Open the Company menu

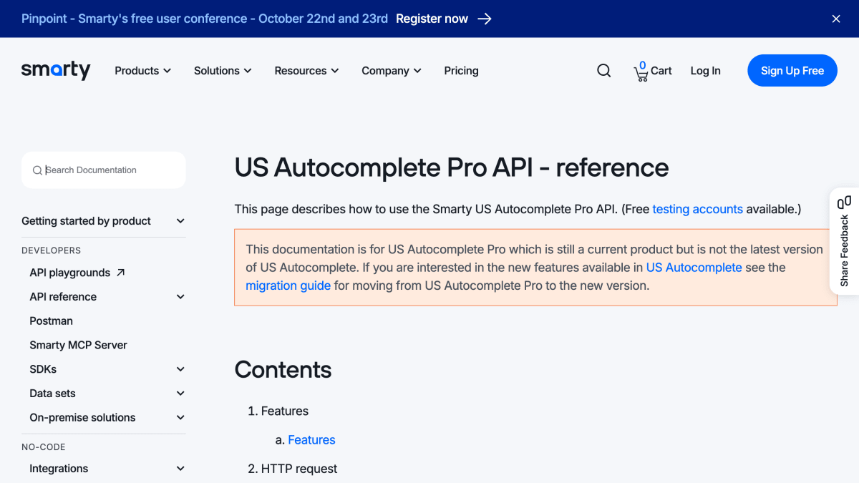click(x=392, y=71)
